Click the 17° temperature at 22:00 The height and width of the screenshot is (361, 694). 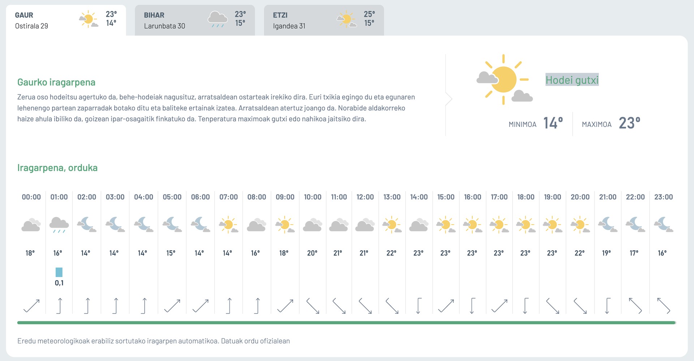coord(634,253)
